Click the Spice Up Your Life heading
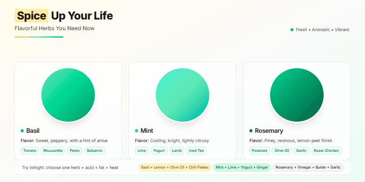 click(x=64, y=16)
